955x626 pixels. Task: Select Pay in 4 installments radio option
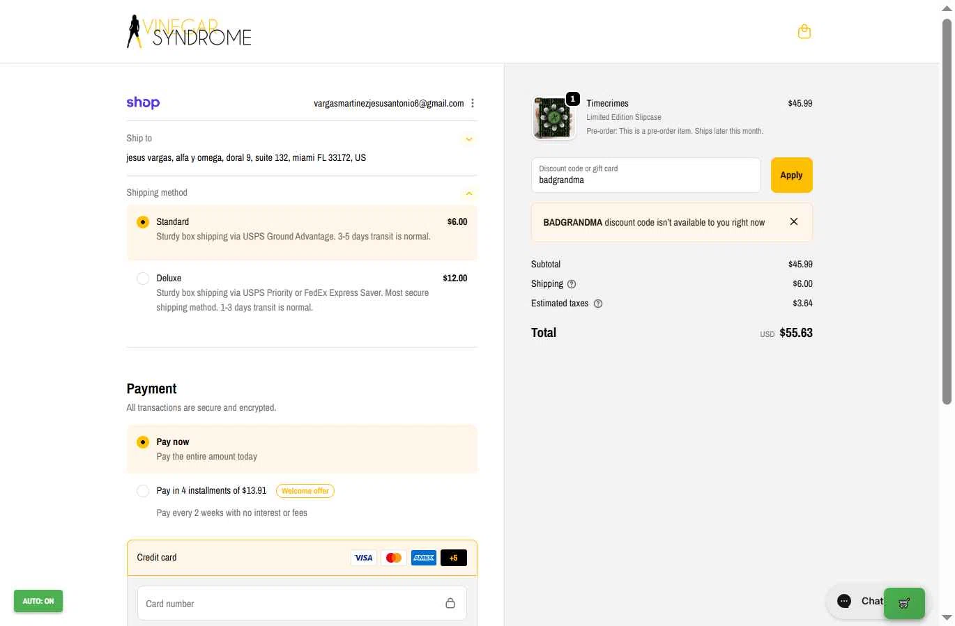point(143,491)
